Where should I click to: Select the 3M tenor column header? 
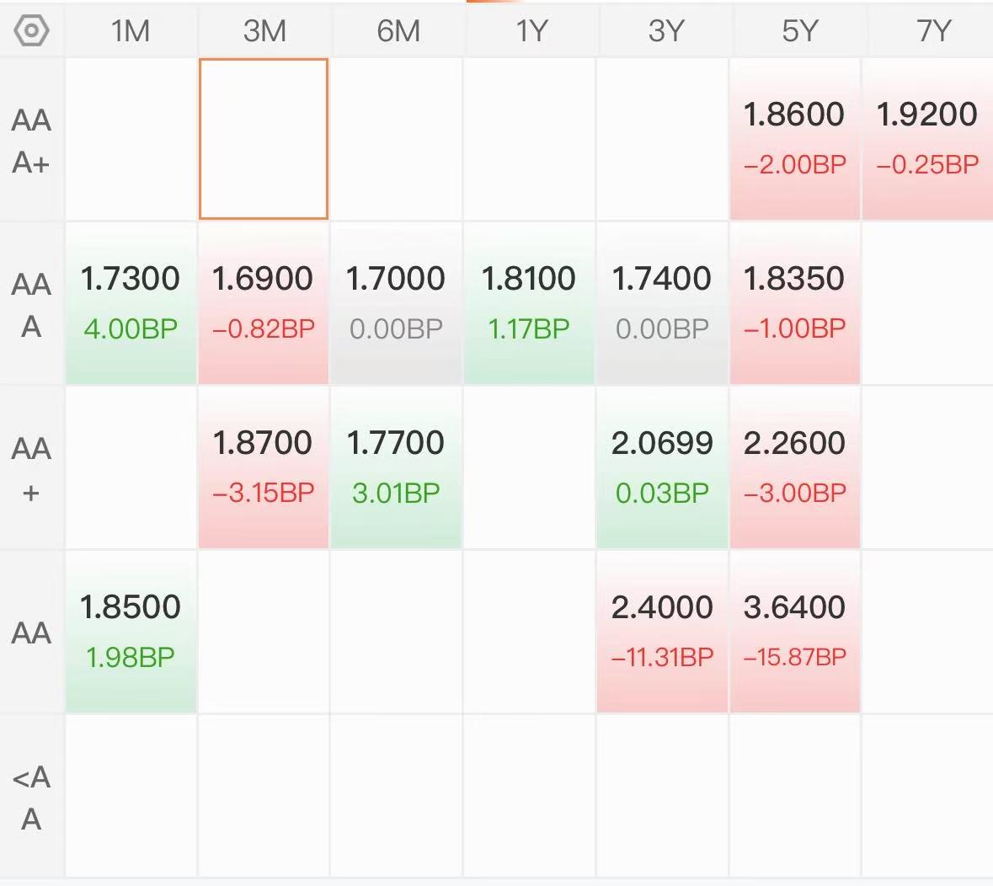[x=264, y=31]
